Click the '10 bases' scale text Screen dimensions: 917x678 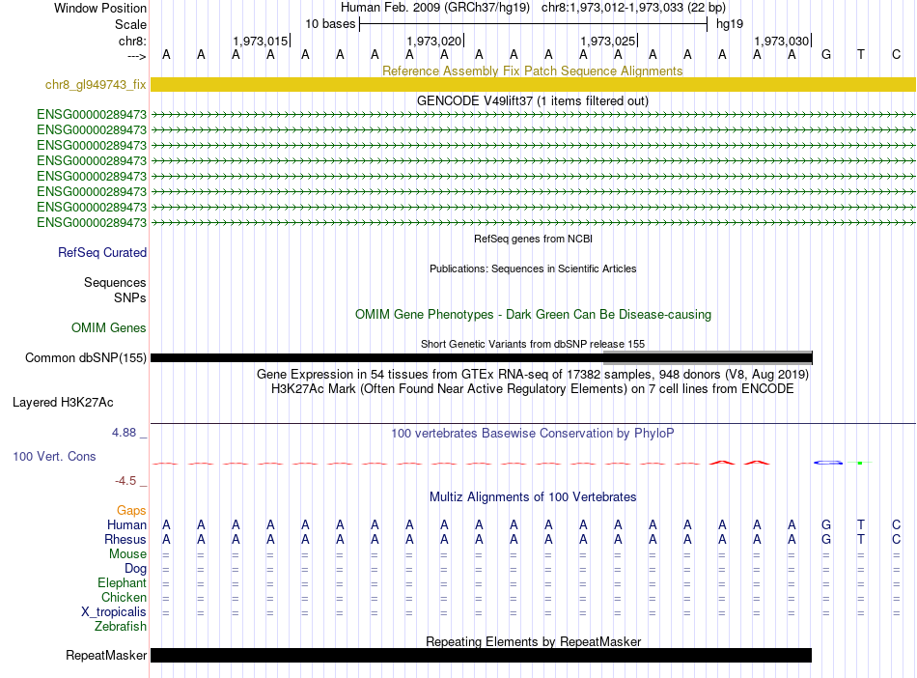pos(330,24)
